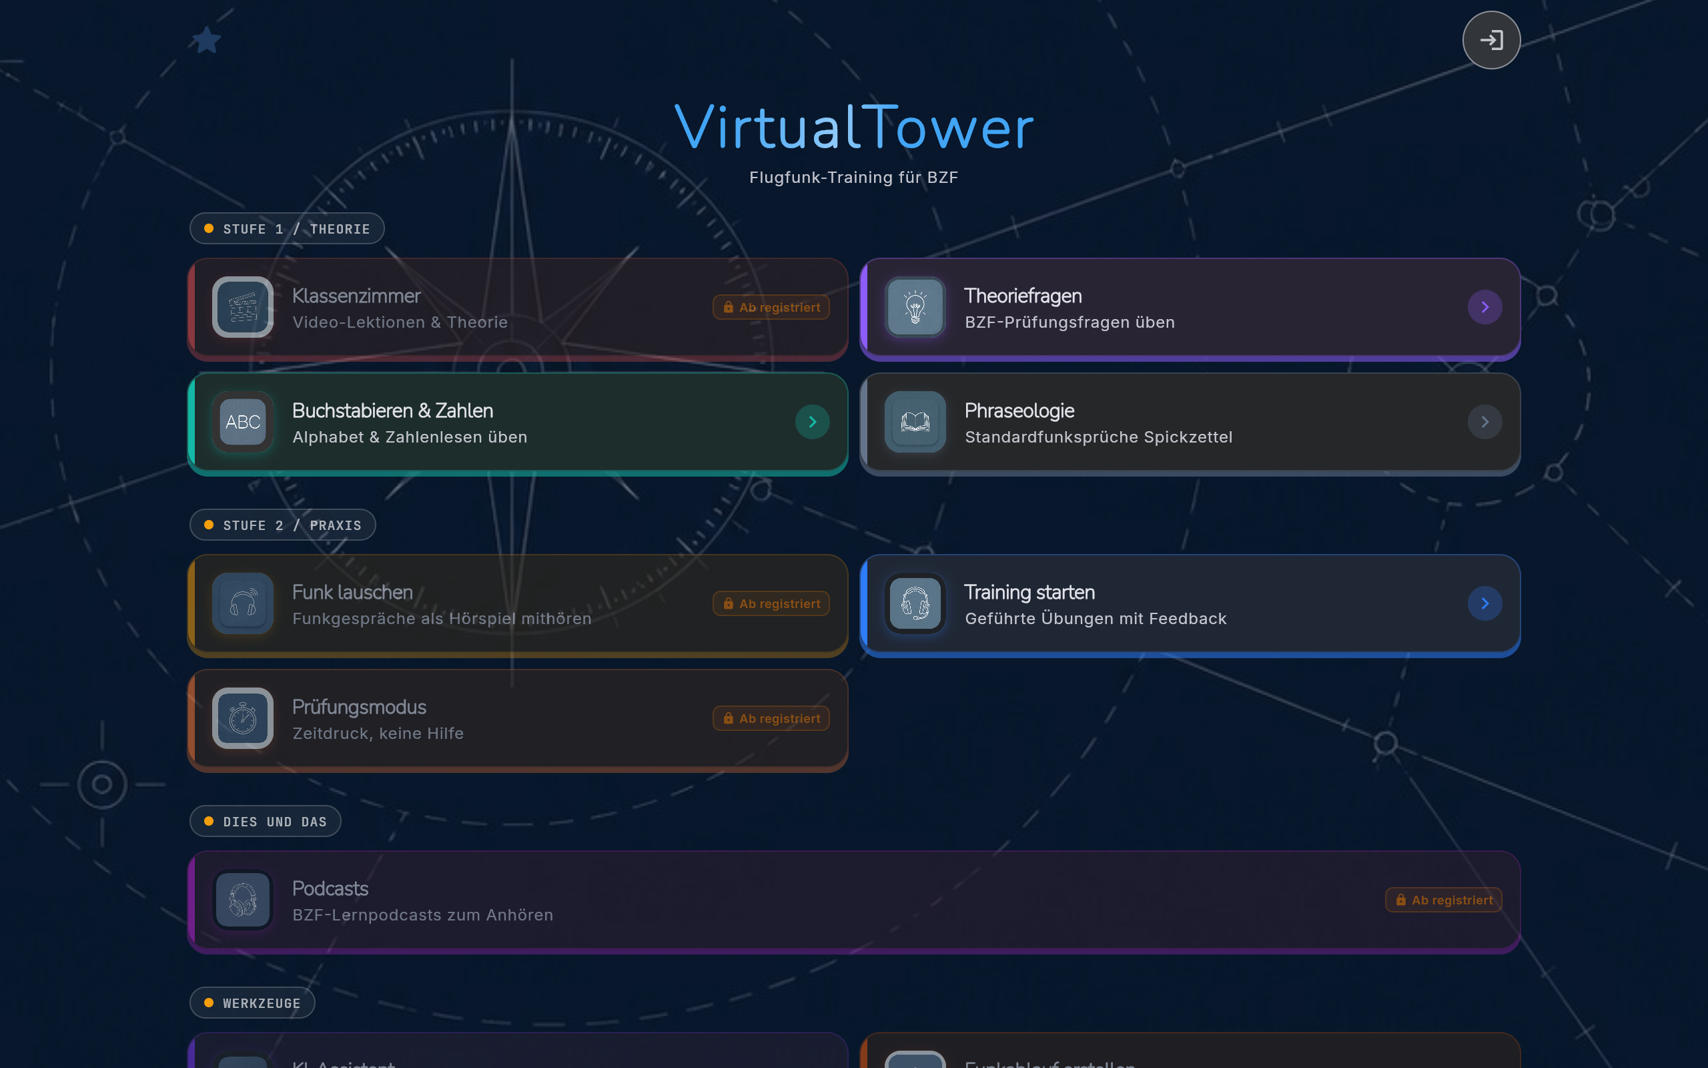Viewport: 1708px width, 1068px height.
Task: Click 'Geführte Übungen mit Feedback' text
Action: (x=1096, y=619)
